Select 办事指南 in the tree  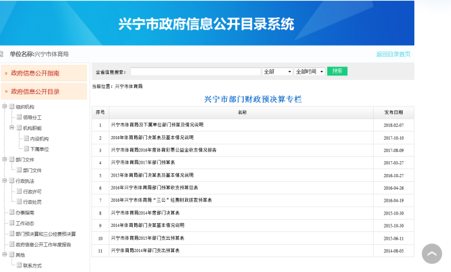(x=24, y=213)
